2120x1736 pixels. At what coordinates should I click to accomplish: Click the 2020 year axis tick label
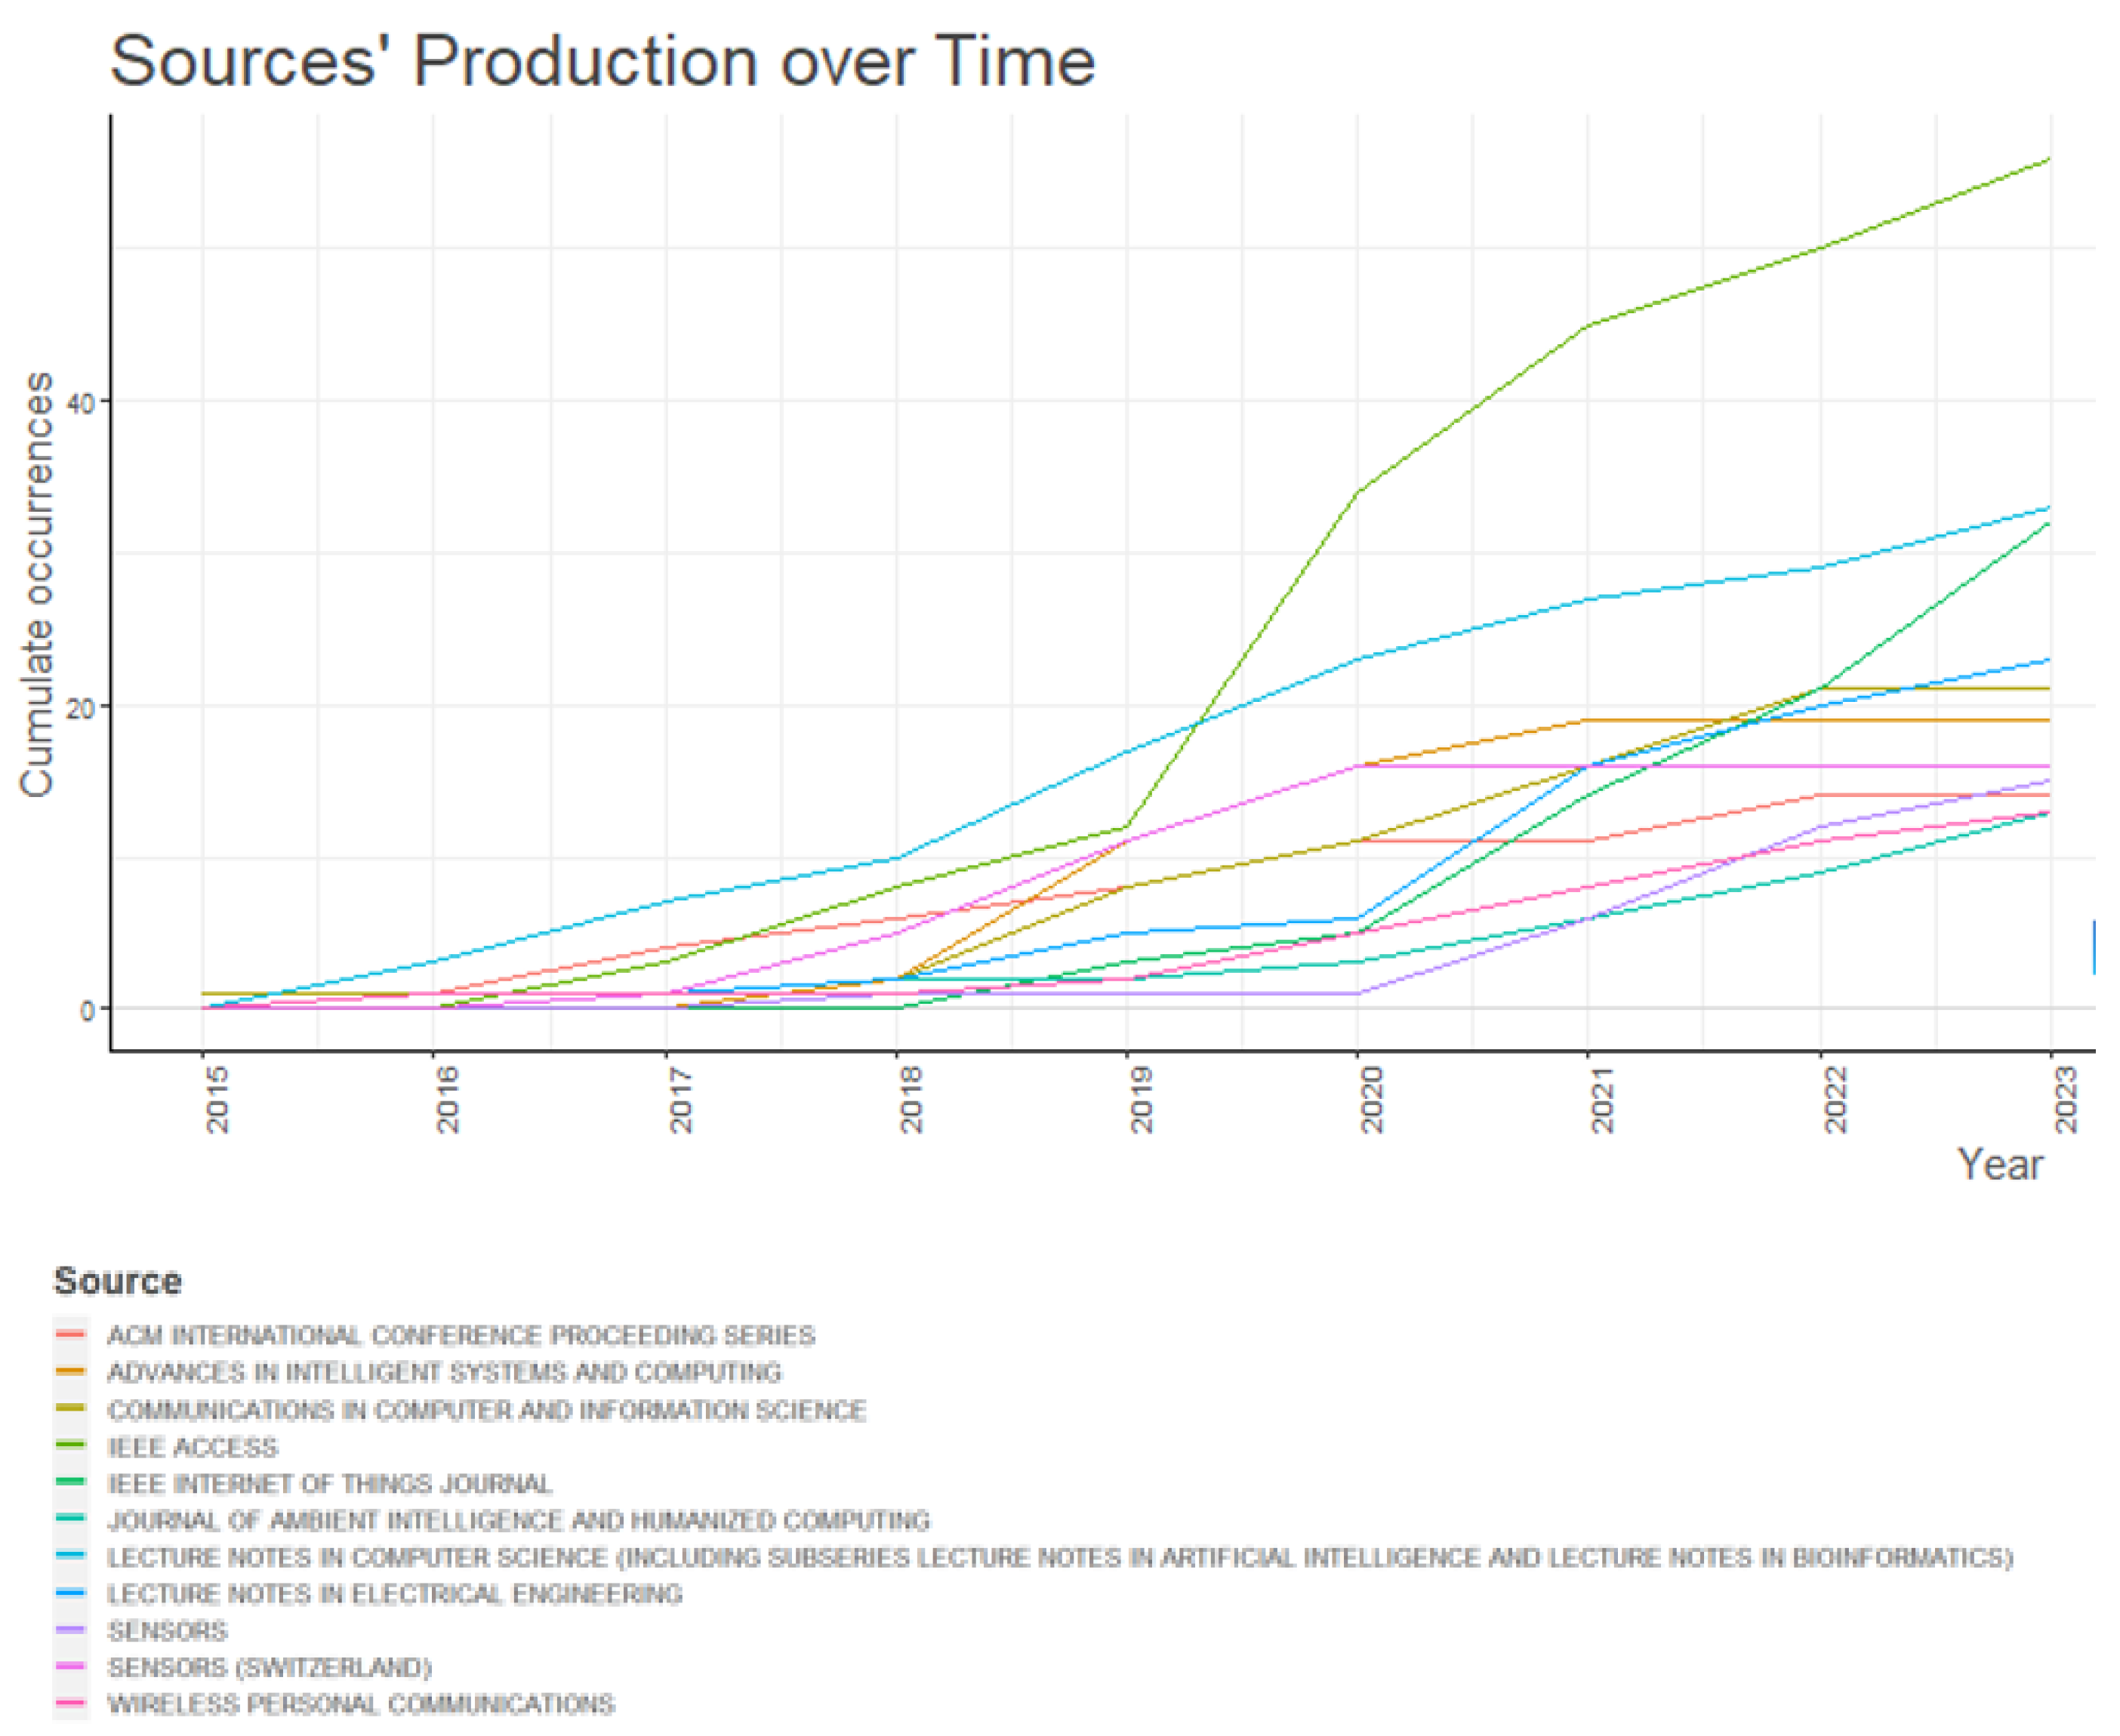1371,1099
